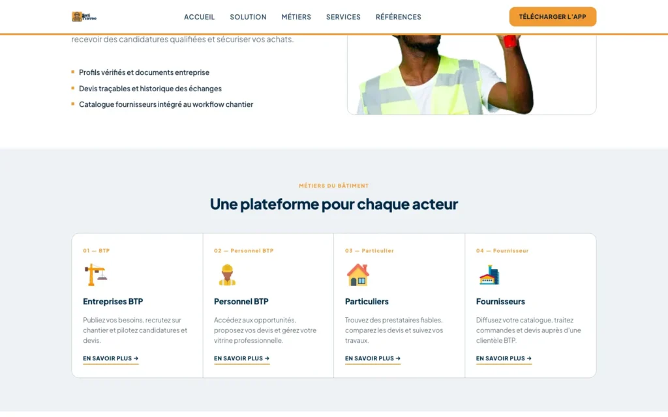Image resolution: width=668 pixels, height=417 pixels.
Task: Click the crane icon for Entreprises BTP
Action: pyautogui.click(x=95, y=274)
